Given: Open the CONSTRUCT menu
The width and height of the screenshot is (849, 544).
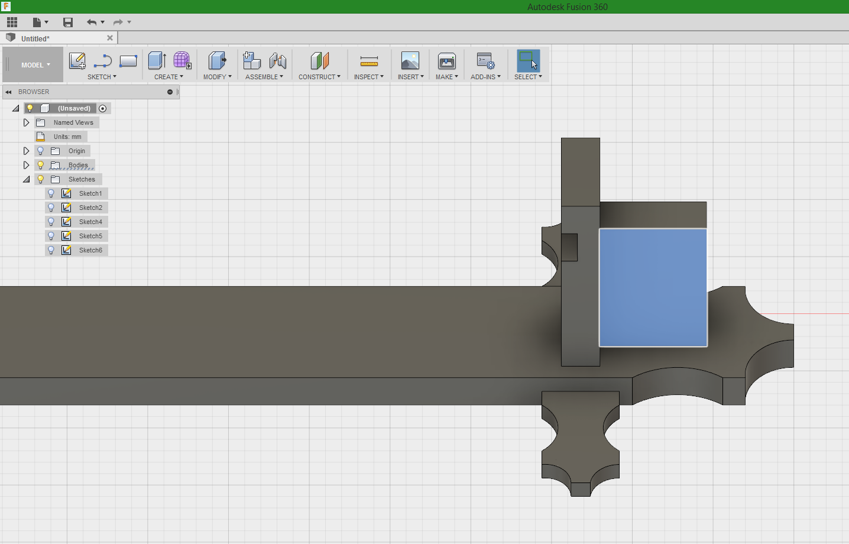Looking at the screenshot, I should click(319, 77).
